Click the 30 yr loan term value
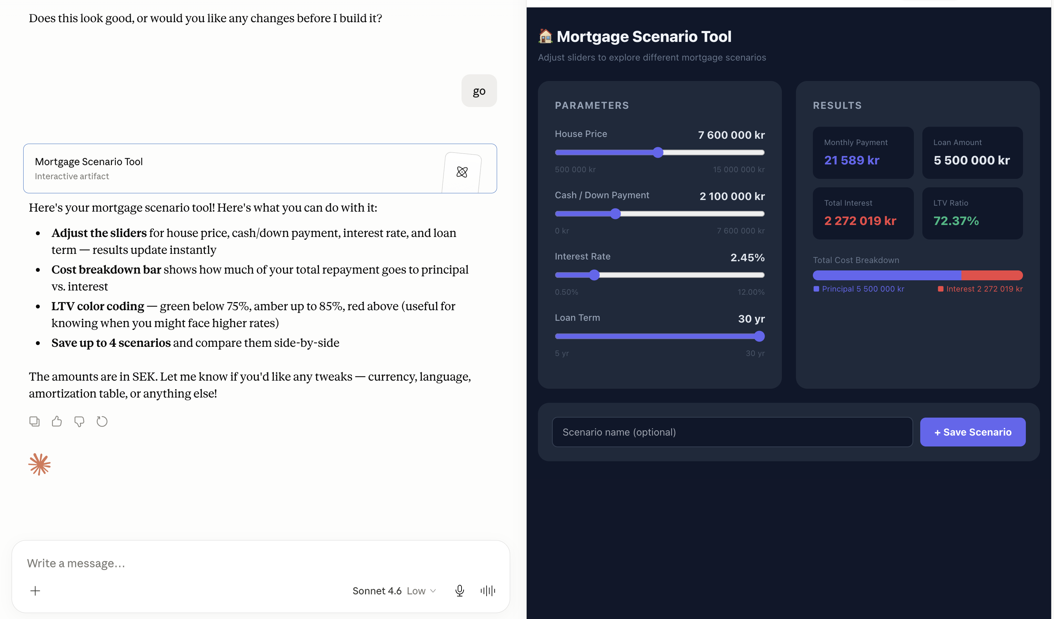This screenshot has height=619, width=1054. tap(751, 319)
